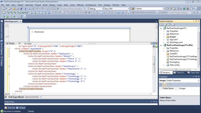Collapse the Grid LayoutRoot code outline
Image resolution: width=201 pixels, height=113 pixels.
point(9,49)
